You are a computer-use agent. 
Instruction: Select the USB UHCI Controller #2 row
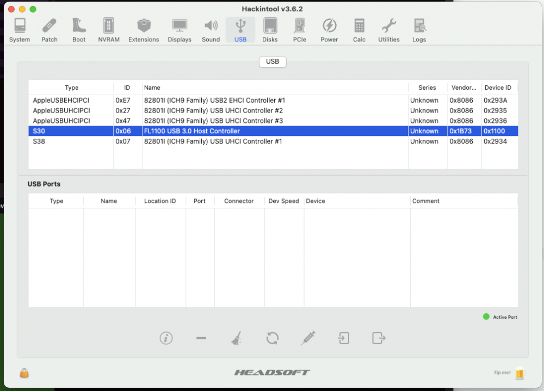273,111
